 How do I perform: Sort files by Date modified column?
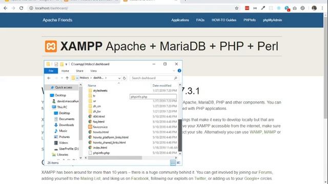pos(162,85)
